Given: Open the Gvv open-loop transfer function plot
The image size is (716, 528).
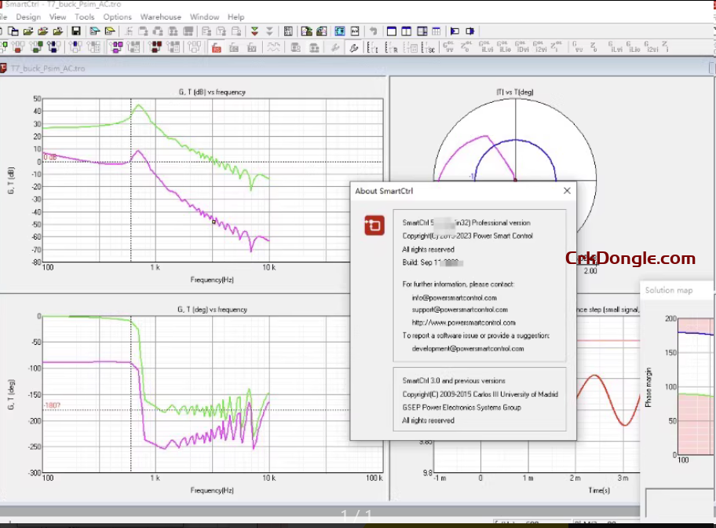Looking at the screenshot, I should [447, 46].
